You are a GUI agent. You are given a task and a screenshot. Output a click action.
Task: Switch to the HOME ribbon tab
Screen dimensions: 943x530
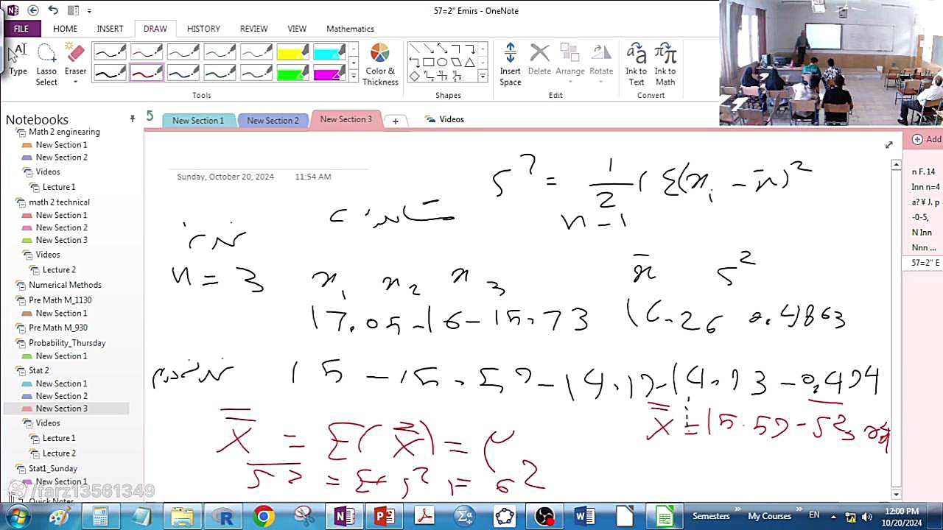pos(65,29)
